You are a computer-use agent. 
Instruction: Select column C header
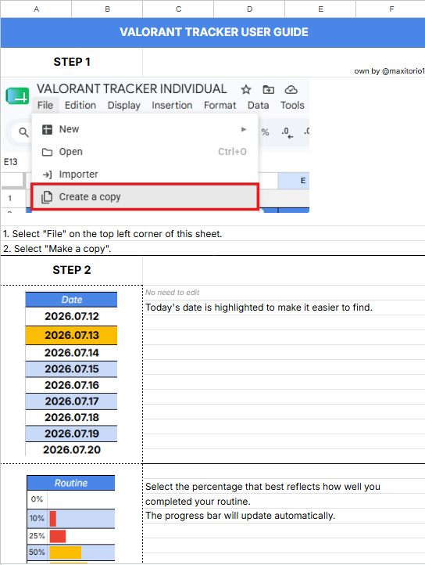point(178,9)
